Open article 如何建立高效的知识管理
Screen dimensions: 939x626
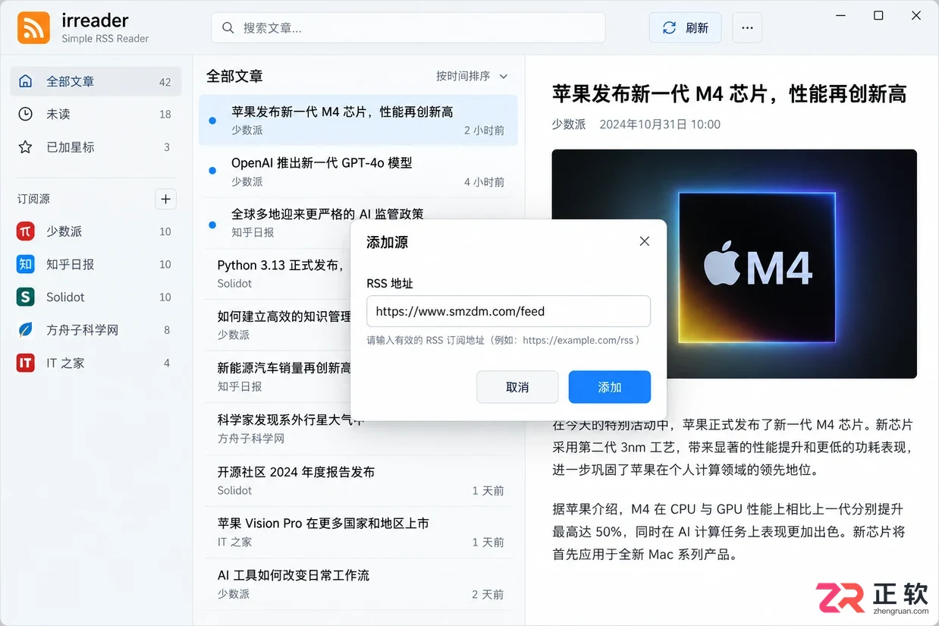coord(278,325)
